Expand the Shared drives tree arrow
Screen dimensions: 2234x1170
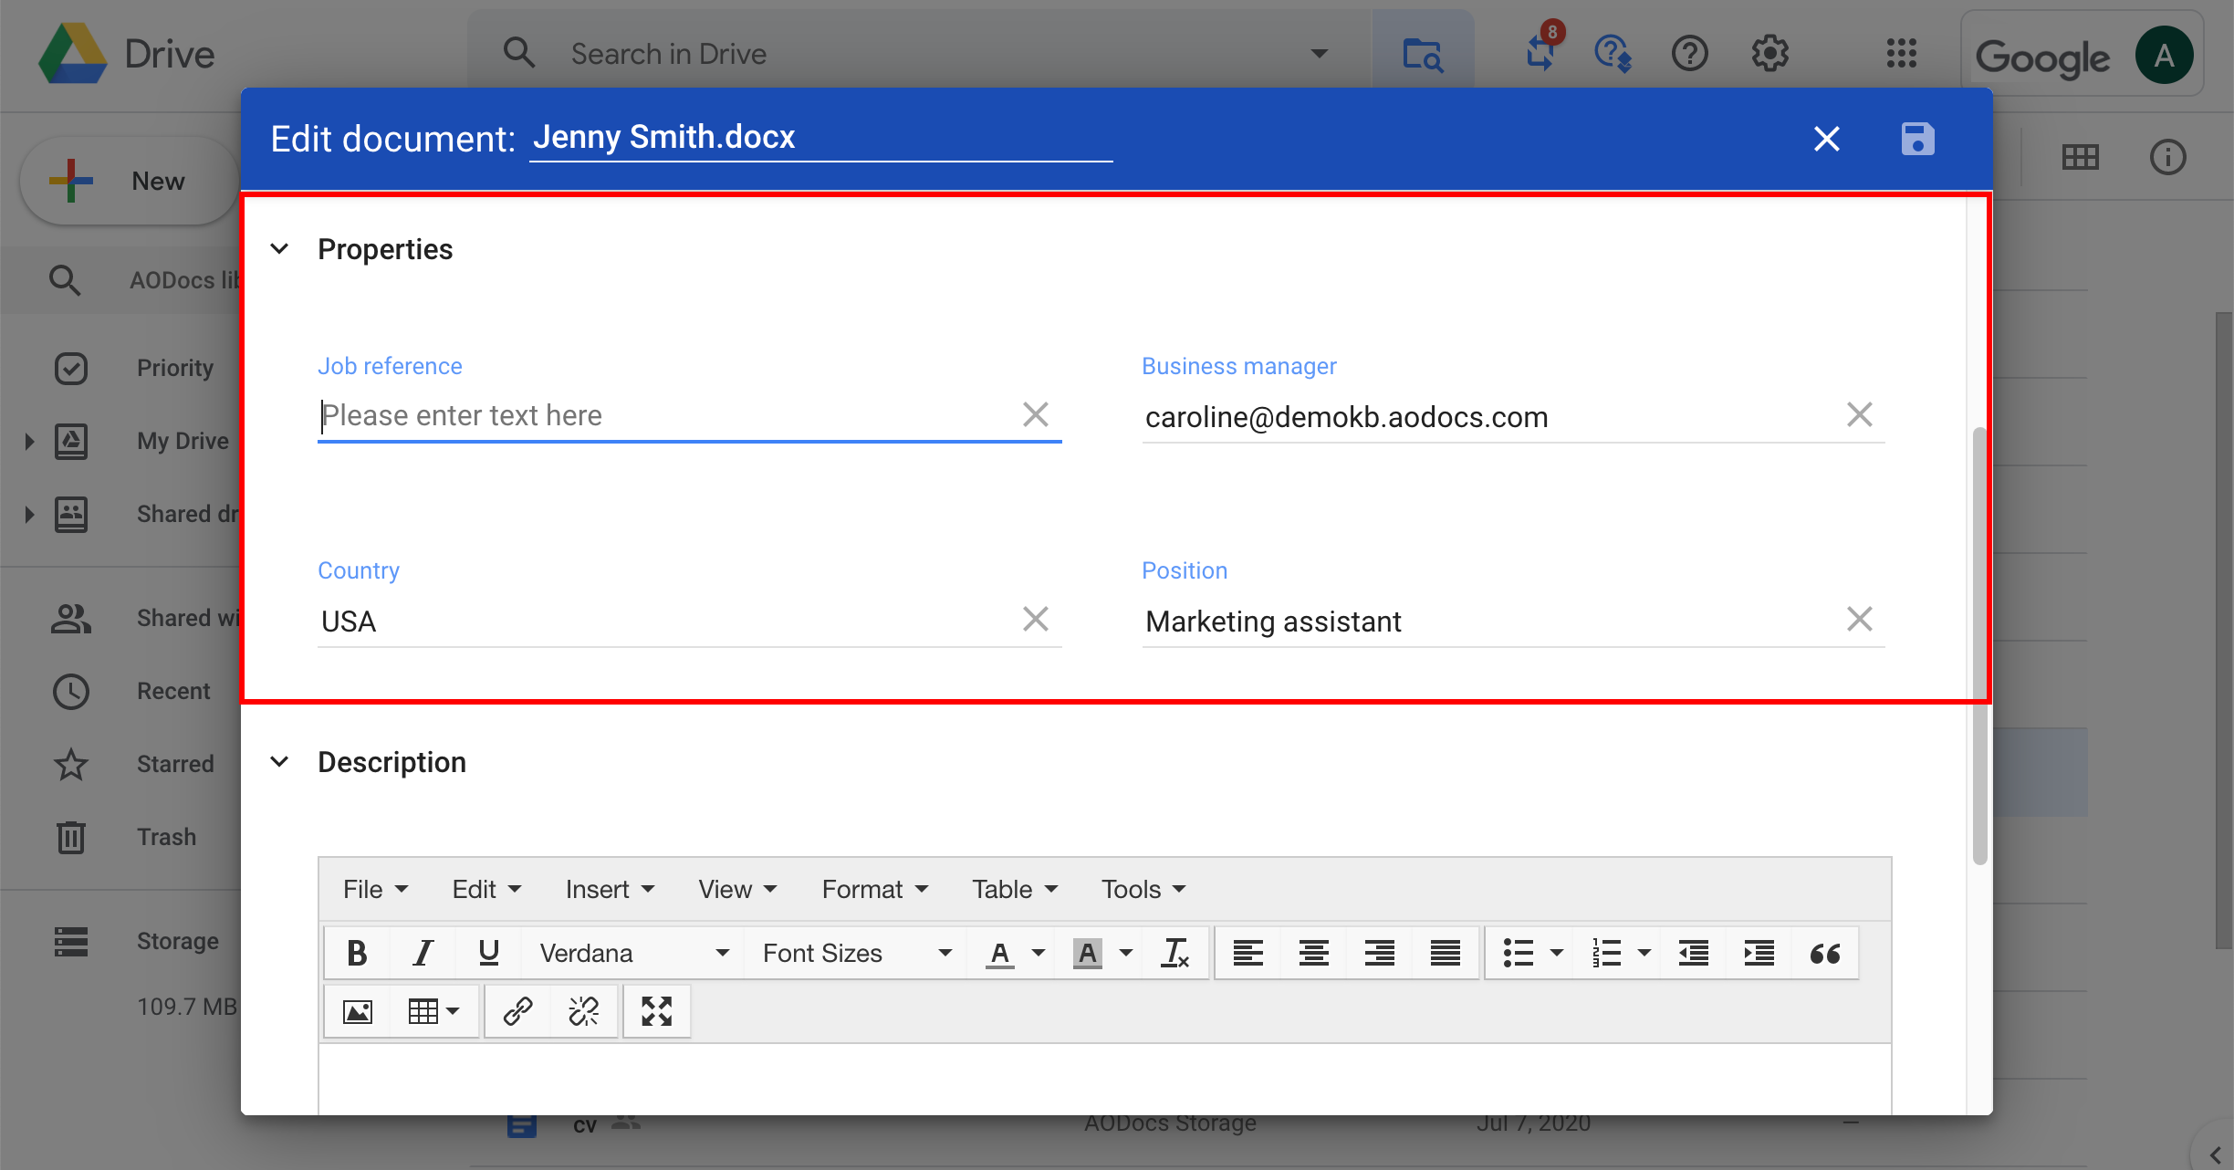click(x=29, y=515)
